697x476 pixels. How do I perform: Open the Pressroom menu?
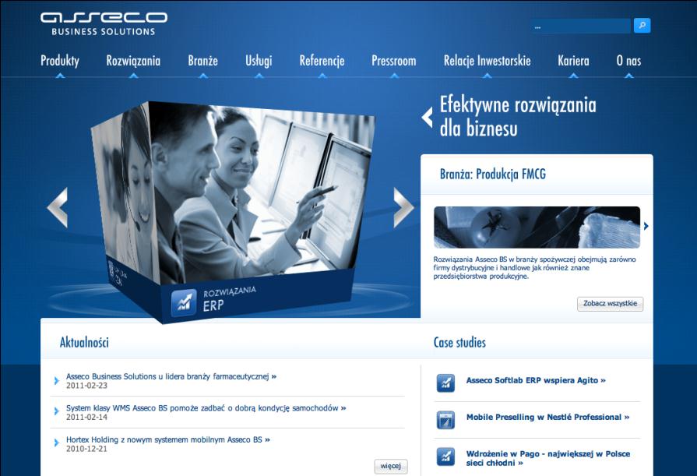[x=394, y=61]
